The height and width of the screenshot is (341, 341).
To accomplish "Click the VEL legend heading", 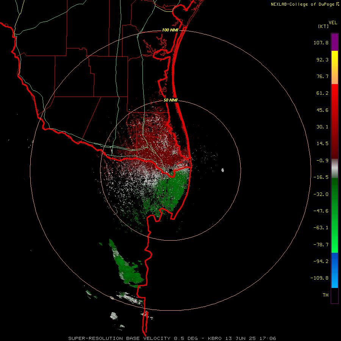I will [x=333, y=23].
